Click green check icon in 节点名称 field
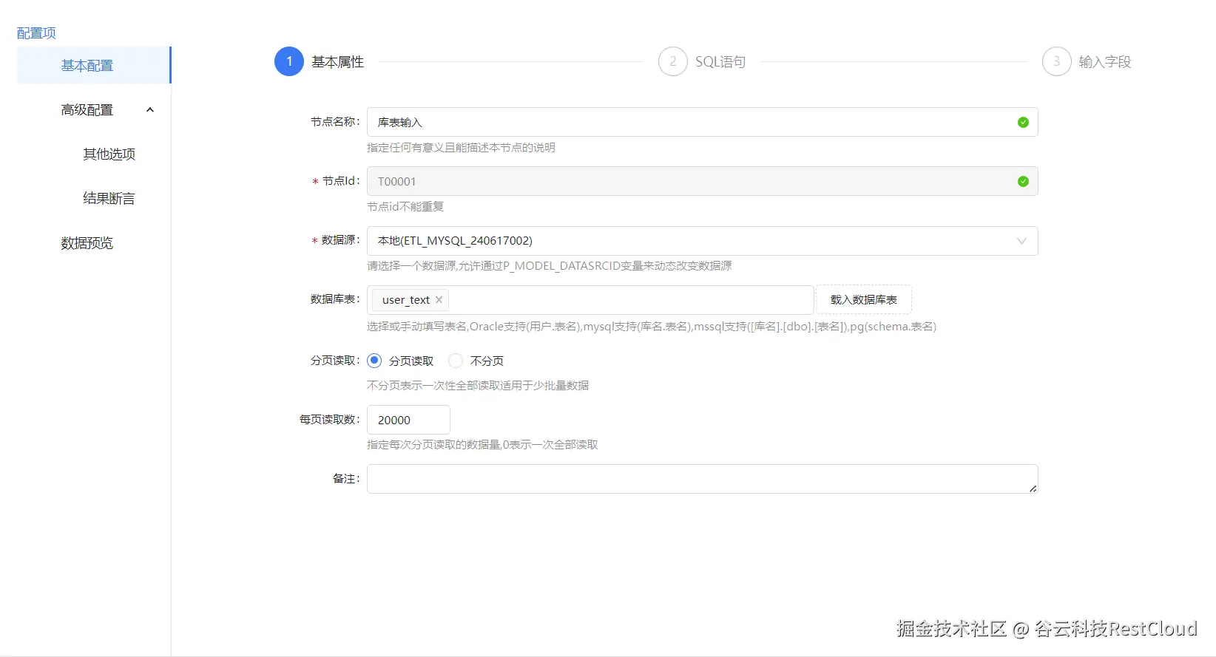The height and width of the screenshot is (657, 1216). click(x=1023, y=122)
